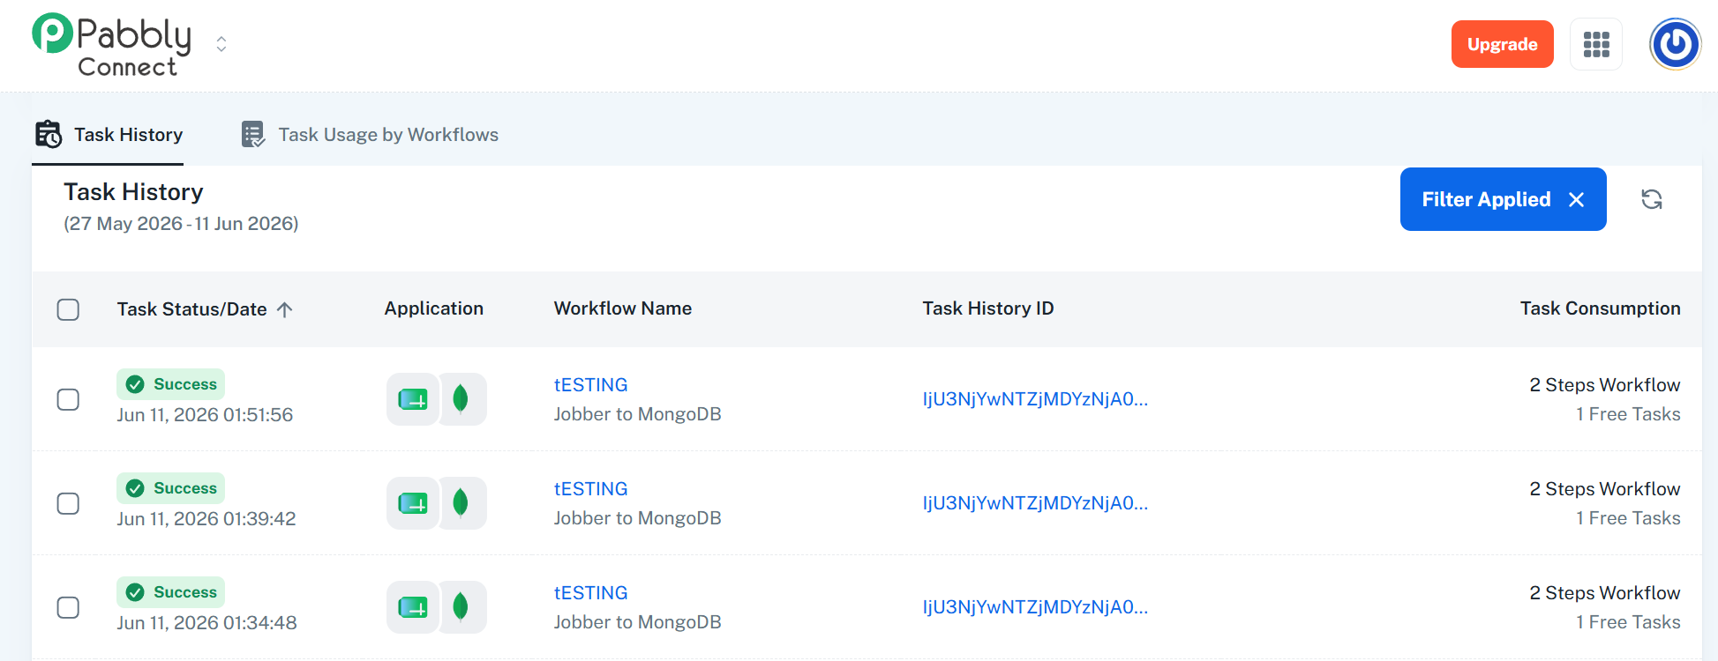Open Task History ID link in 01:39:42 row
The width and height of the screenshot is (1718, 661).
[x=1035, y=503]
